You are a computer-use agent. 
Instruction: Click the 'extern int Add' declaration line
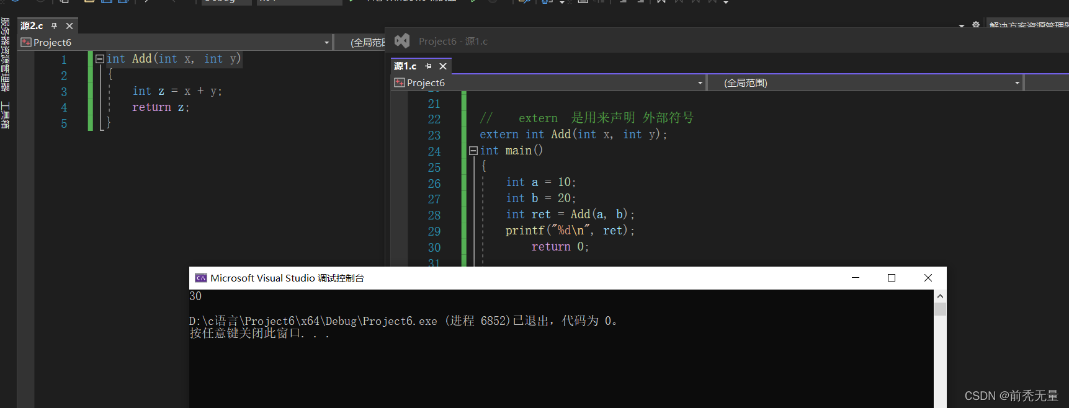pyautogui.click(x=573, y=135)
